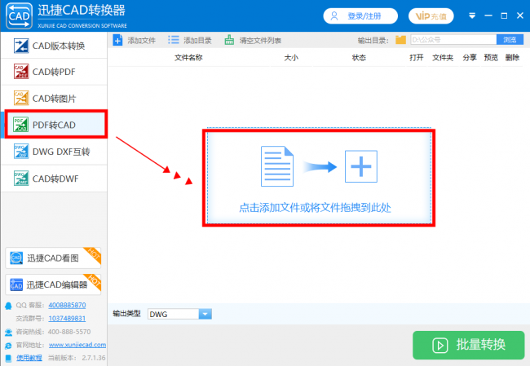Click the 删除 column header

pos(512,57)
